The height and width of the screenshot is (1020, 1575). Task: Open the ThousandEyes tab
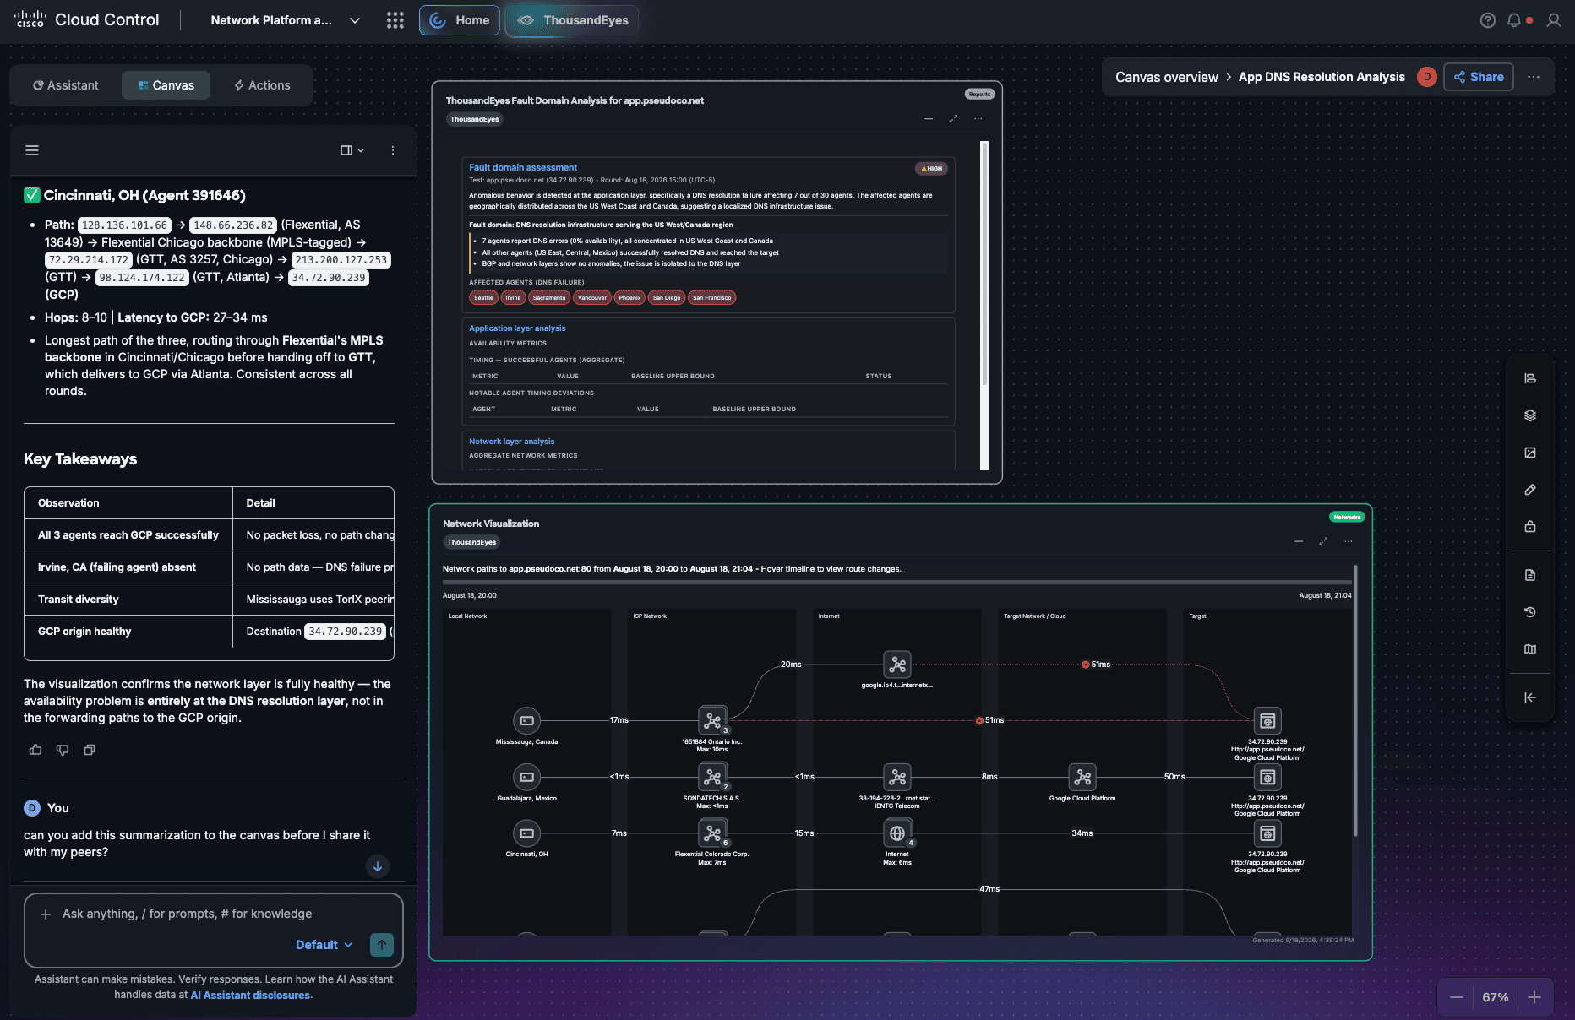point(572,20)
